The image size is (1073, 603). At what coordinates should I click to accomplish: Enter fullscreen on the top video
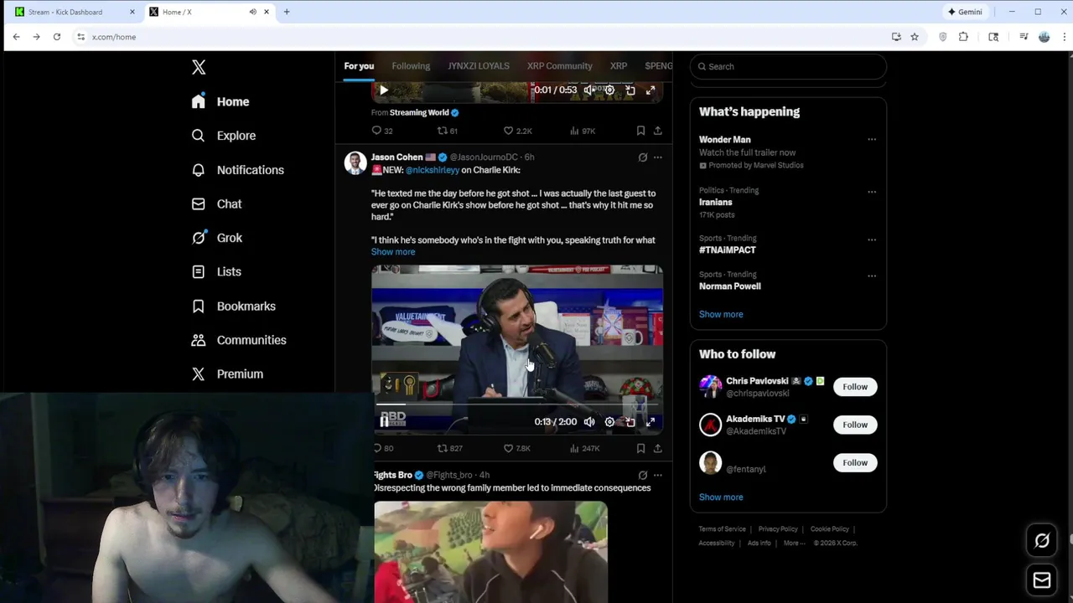tap(650, 90)
